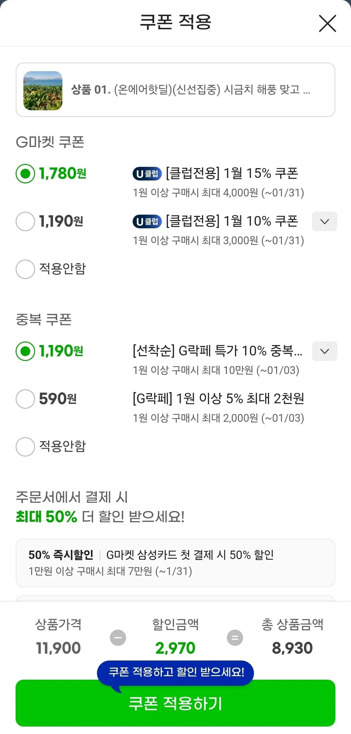This screenshot has width=351, height=734.
Task: Click the U클럽 badge on the 10% coupon
Action: click(x=147, y=221)
